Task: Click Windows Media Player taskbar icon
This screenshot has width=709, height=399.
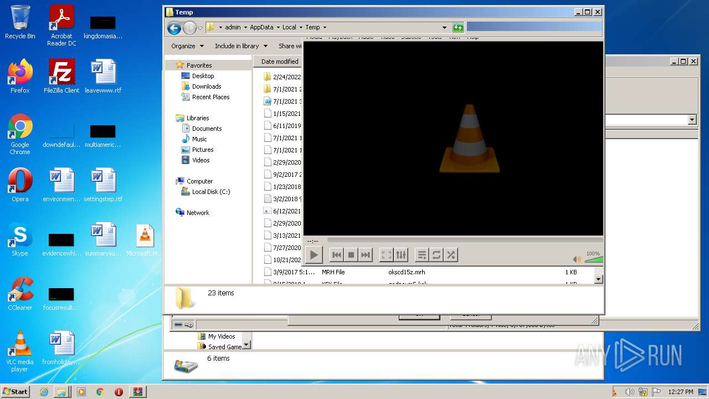Action: pyautogui.click(x=81, y=392)
